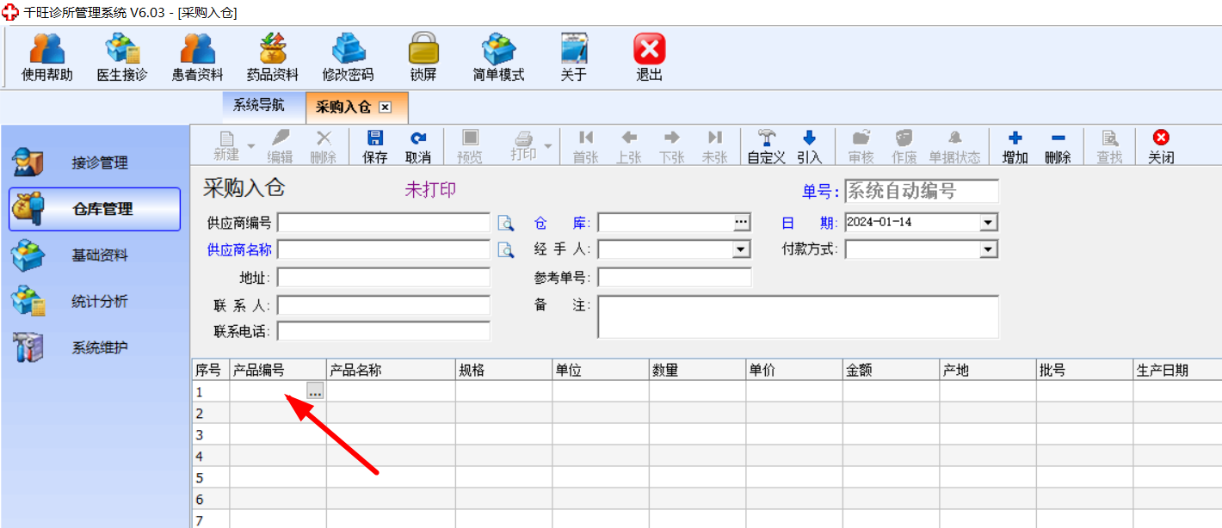Click the lookup icon beside 供应商名称
The image size is (1222, 528).
point(506,250)
